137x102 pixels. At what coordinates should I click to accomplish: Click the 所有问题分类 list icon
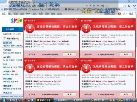point(5,38)
